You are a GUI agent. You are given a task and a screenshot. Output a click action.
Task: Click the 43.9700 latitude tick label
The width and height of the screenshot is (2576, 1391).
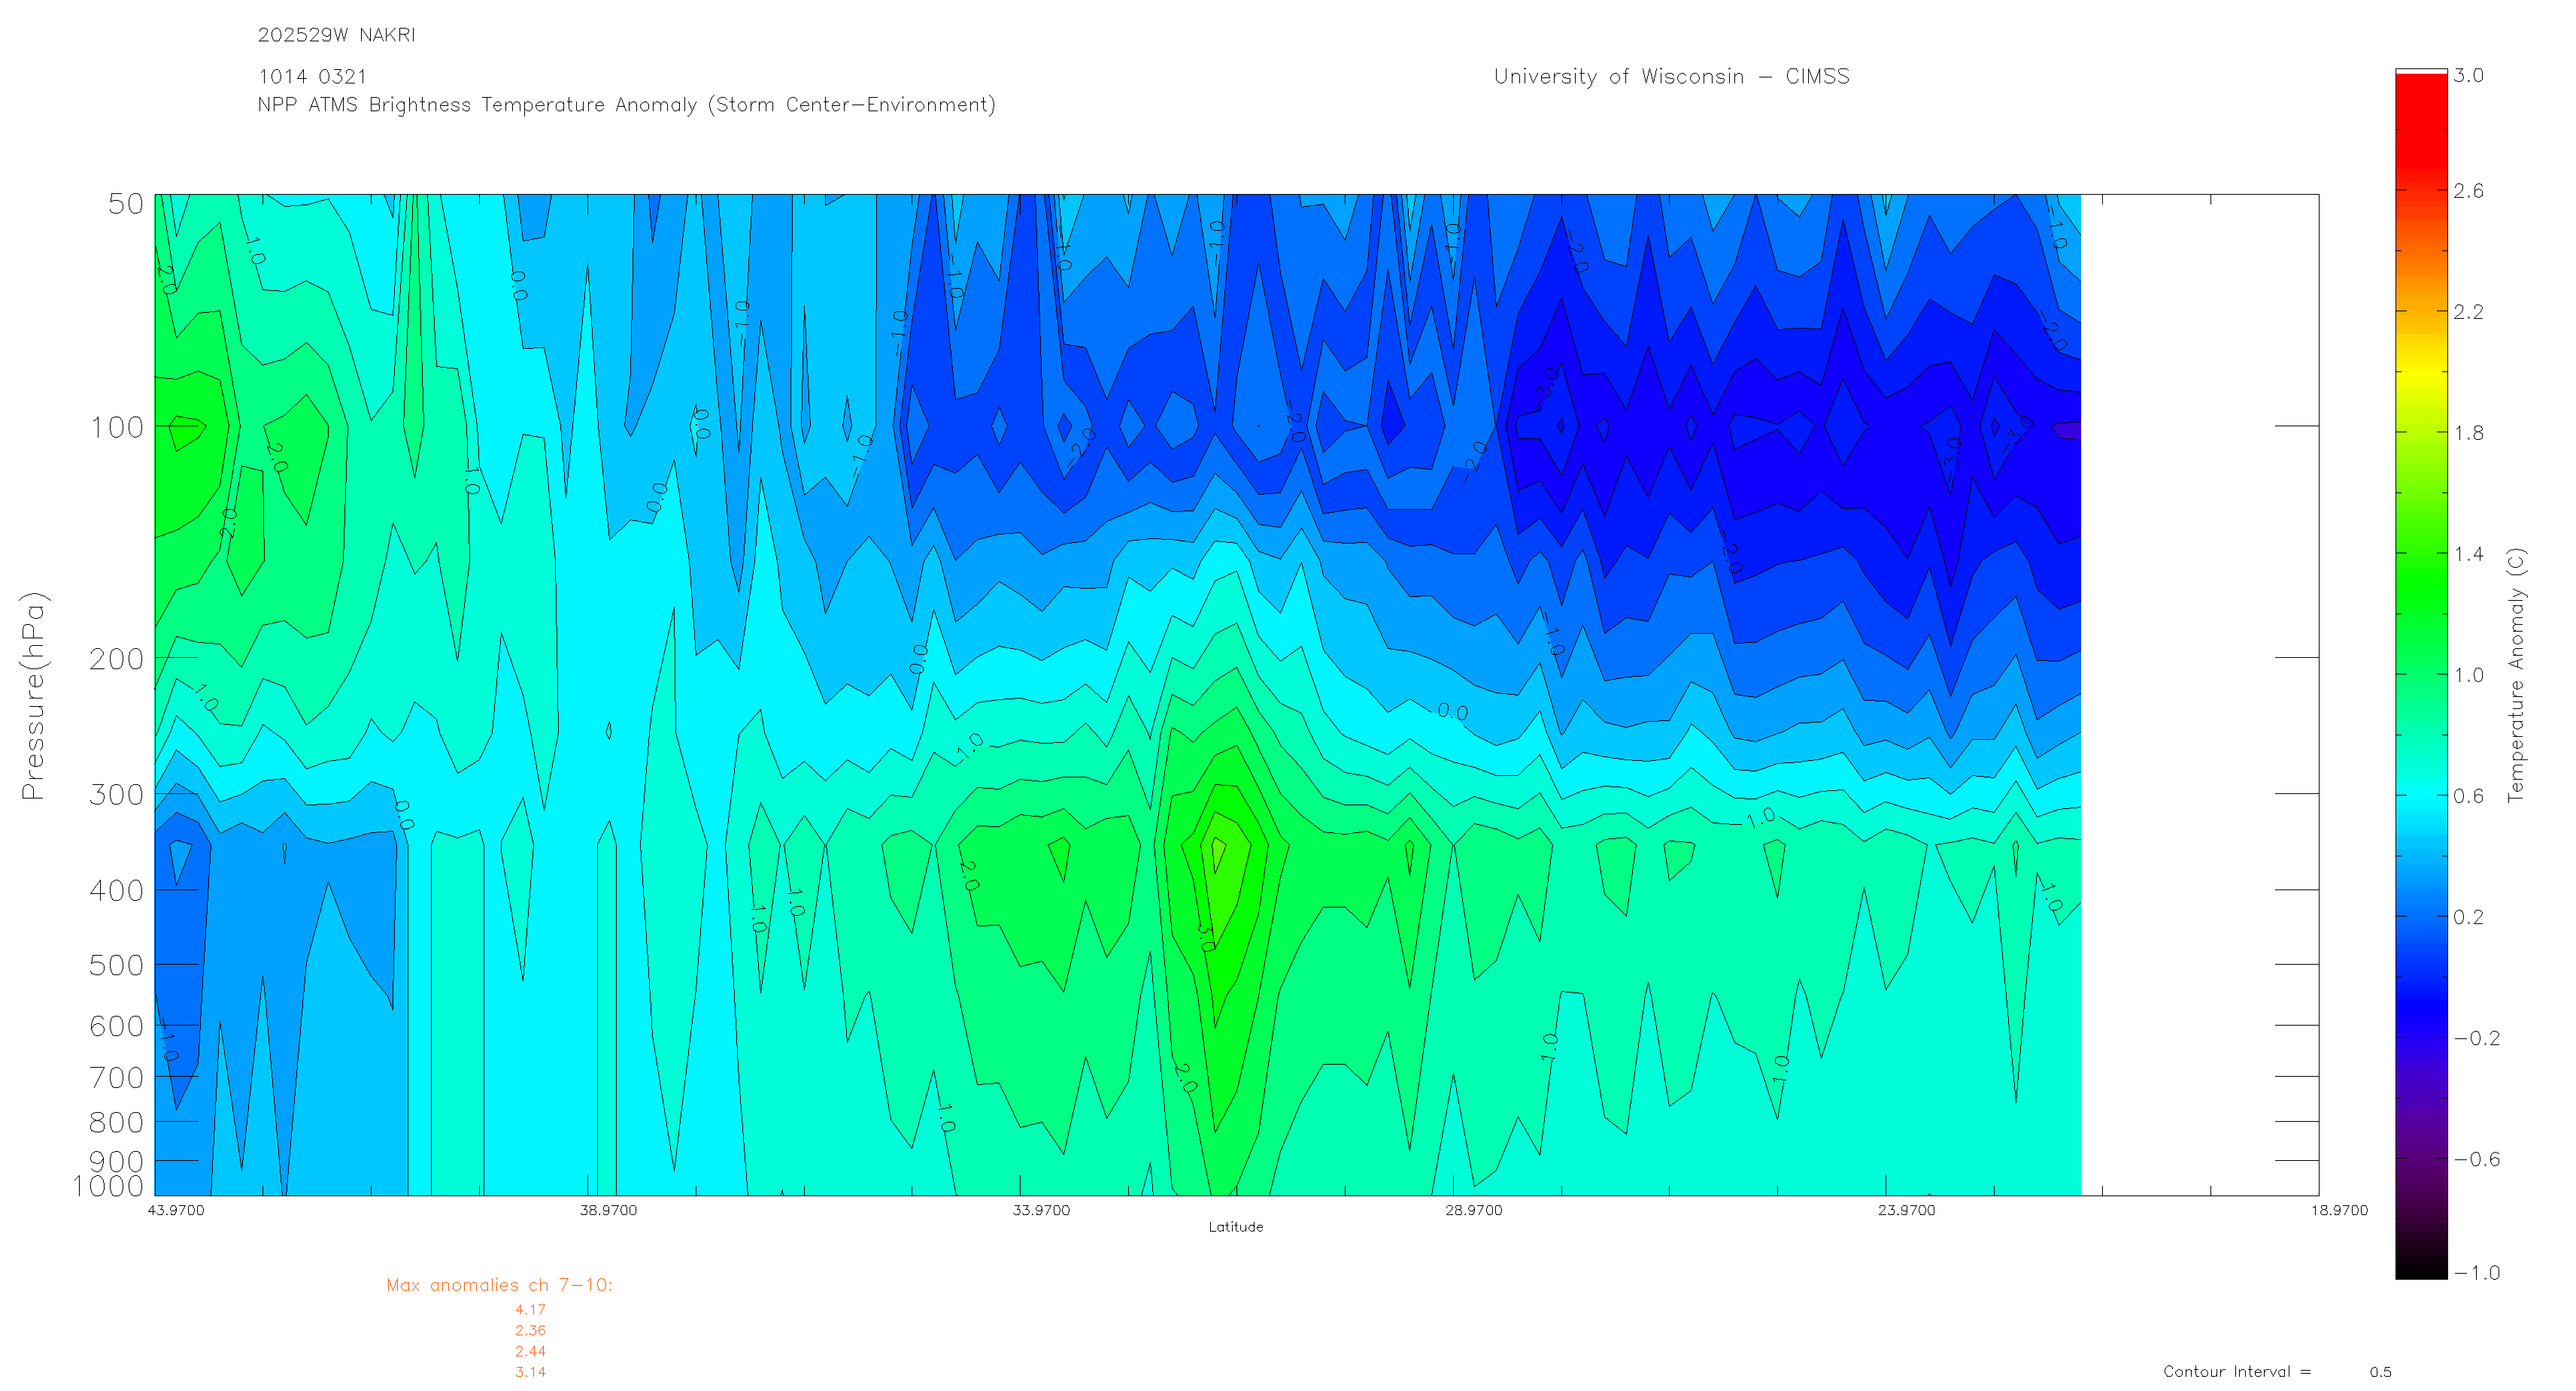point(175,1211)
